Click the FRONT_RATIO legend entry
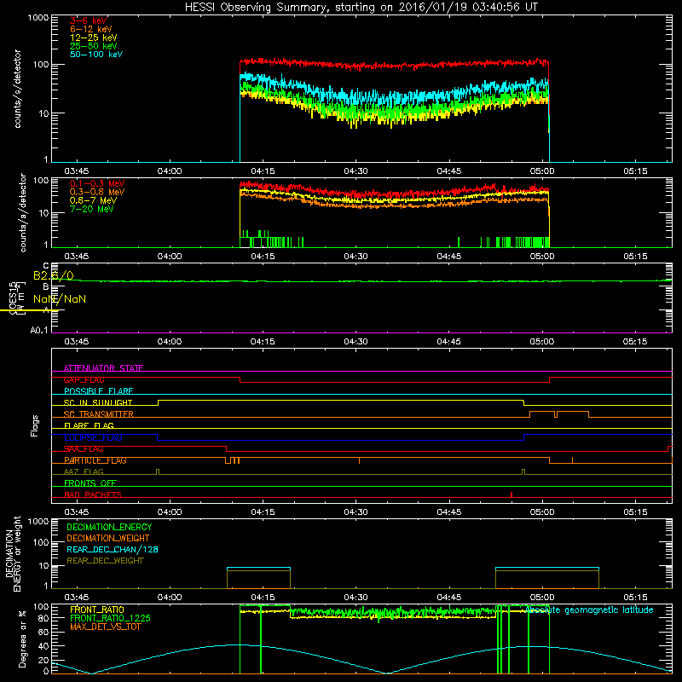Screen dimensions: 682x682 97,610
